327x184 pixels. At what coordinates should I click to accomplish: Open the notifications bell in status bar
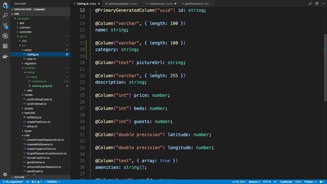(x=322, y=182)
